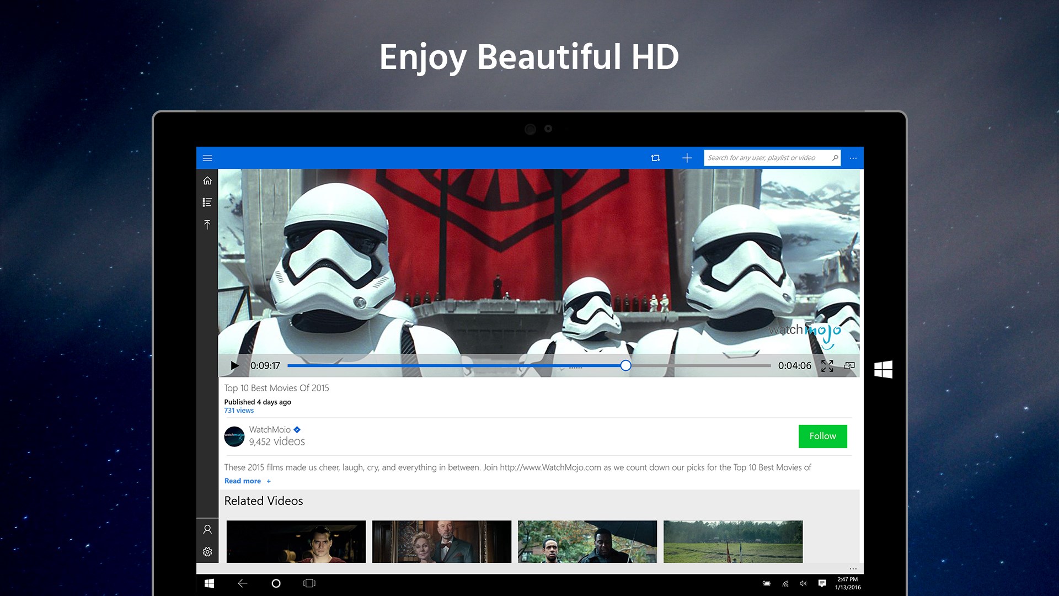
Task: Select the Home icon in the sidebar
Action: click(207, 180)
